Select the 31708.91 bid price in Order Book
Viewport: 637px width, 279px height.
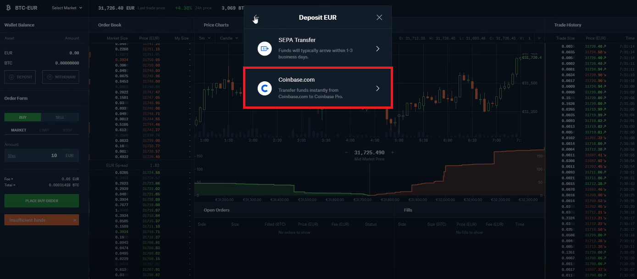pos(151,242)
